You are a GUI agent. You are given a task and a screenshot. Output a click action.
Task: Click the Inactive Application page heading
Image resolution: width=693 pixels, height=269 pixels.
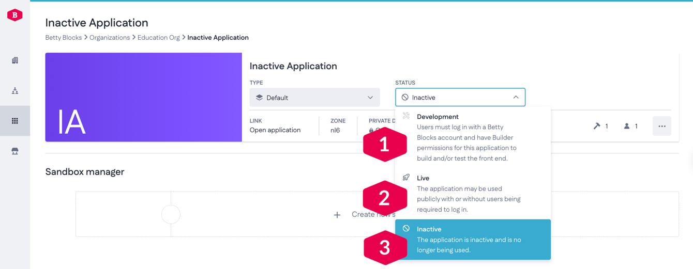[x=97, y=23]
